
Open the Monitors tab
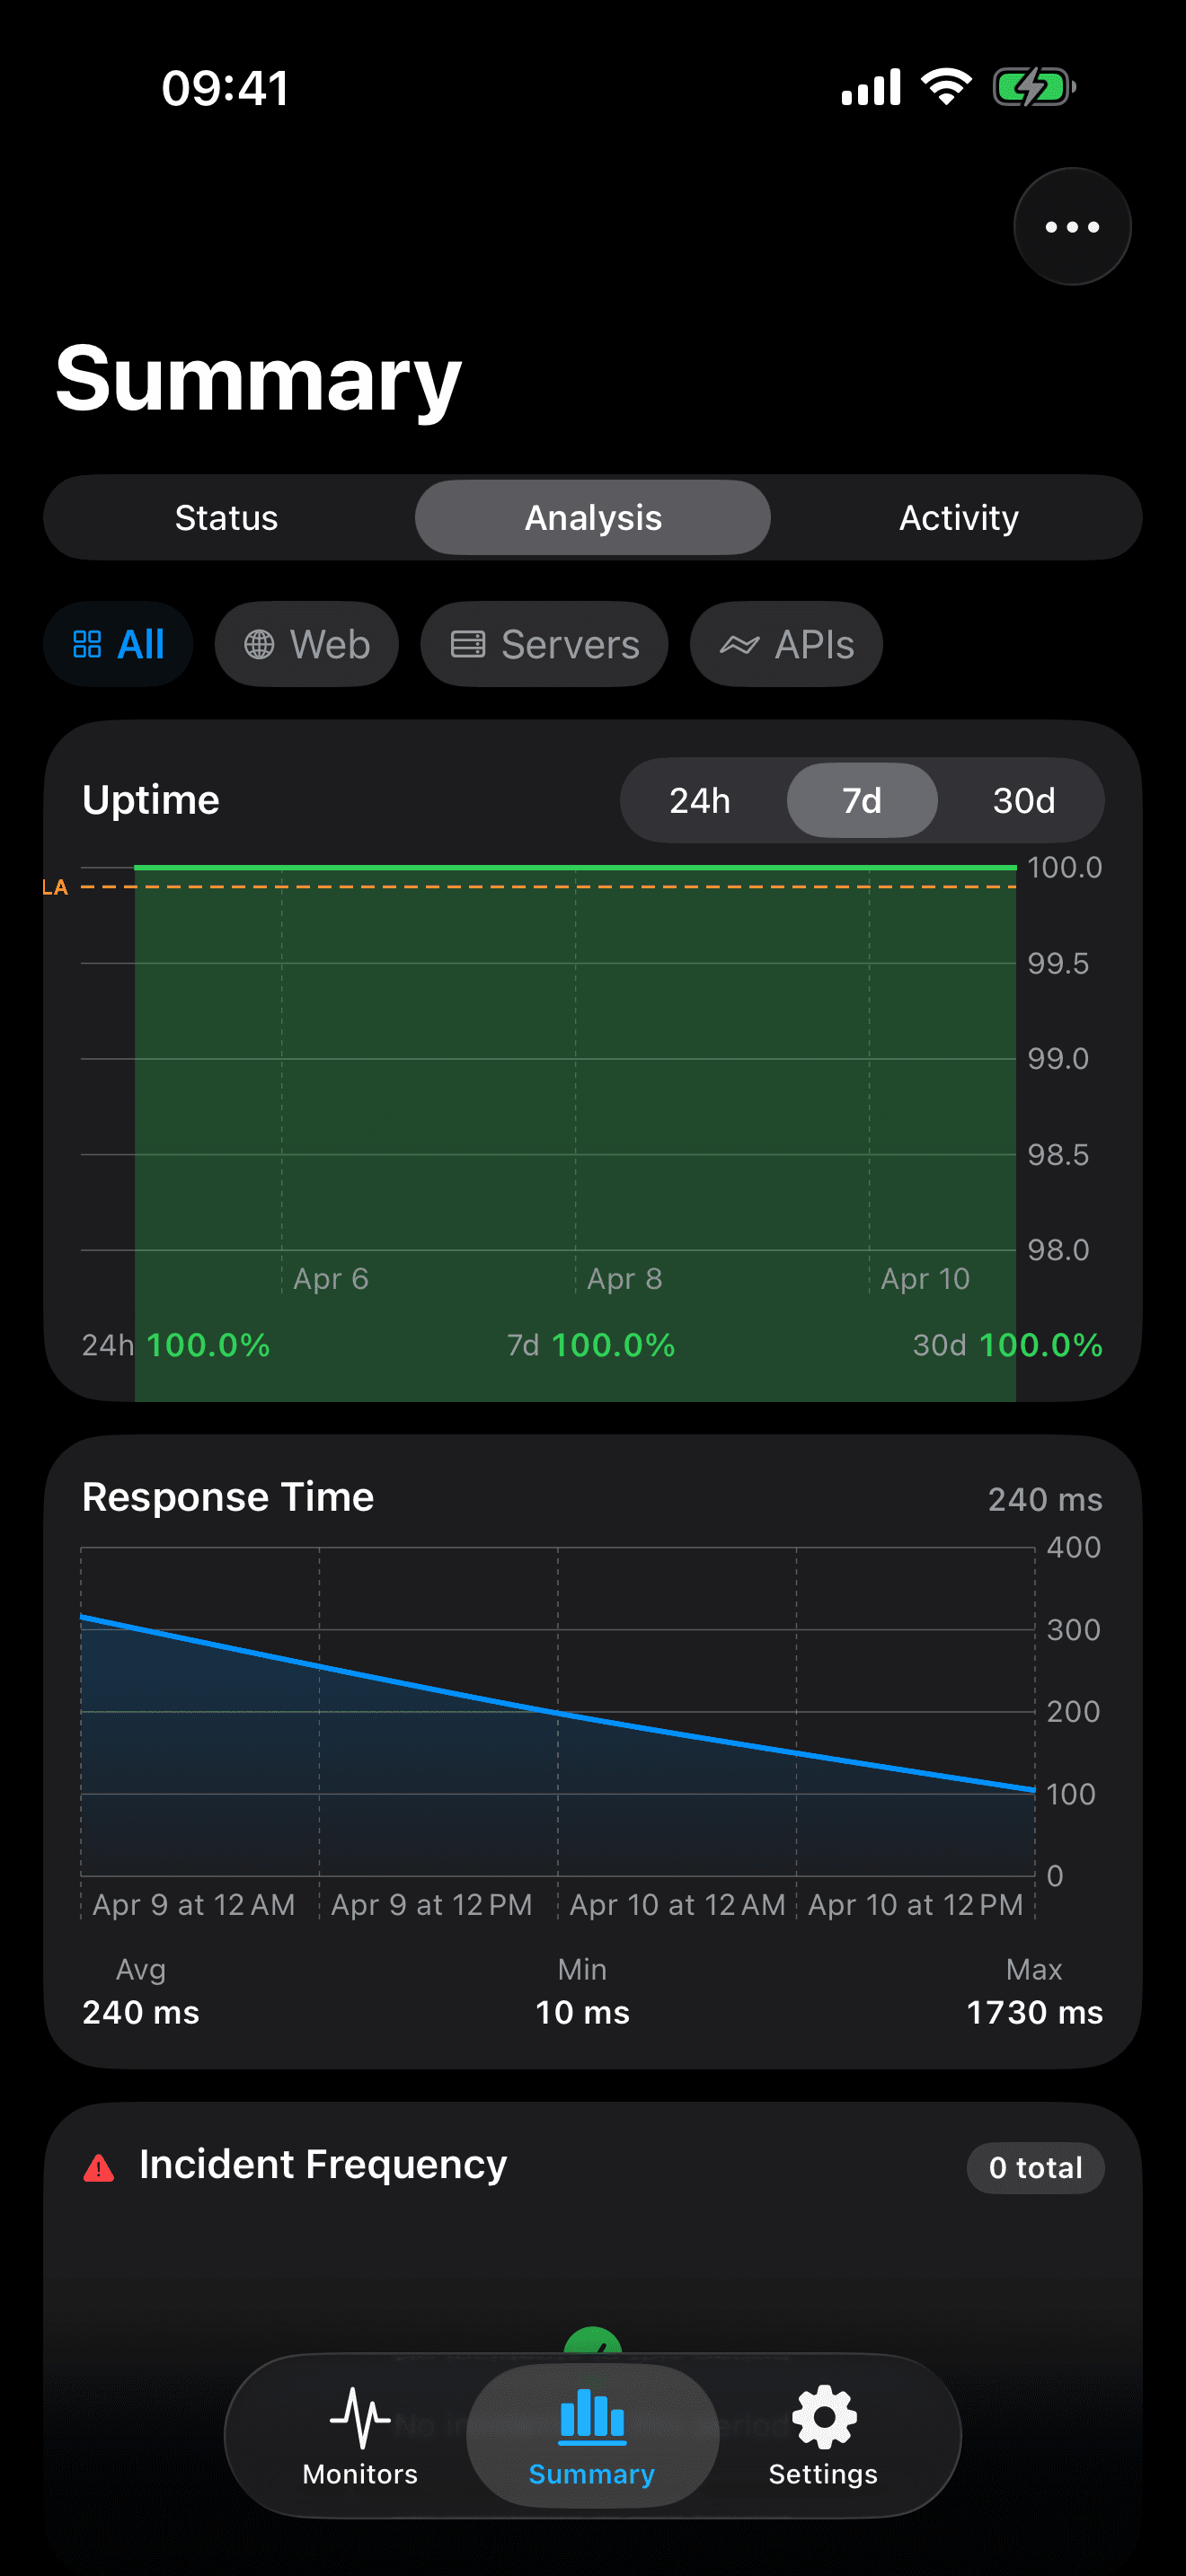360,2436
